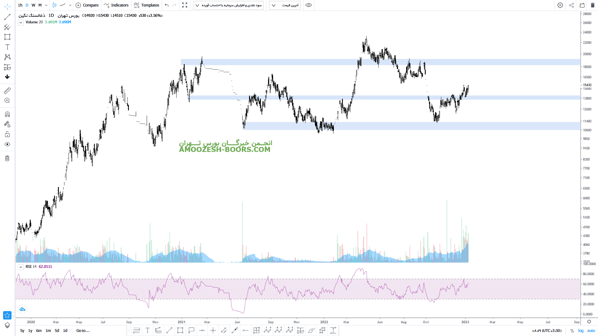Click the Go to... button
Viewport: 598px width, 336px height.
click(x=83, y=331)
